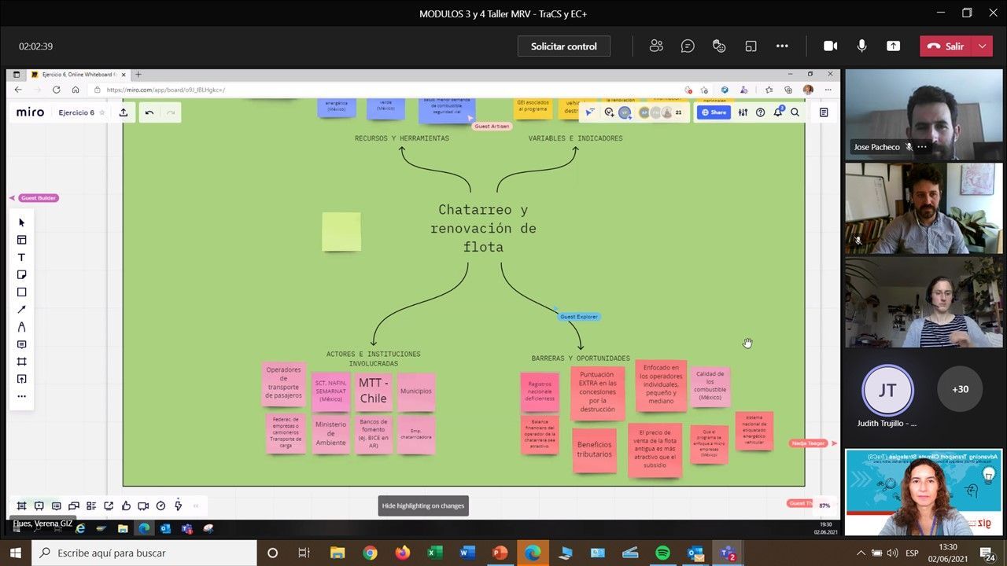The image size is (1007, 566).
Task: Open a new browser tab
Action: tap(138, 75)
